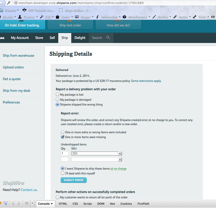Click the Ship test order button
This screenshot has width=216, height=208.
click(70, 25)
